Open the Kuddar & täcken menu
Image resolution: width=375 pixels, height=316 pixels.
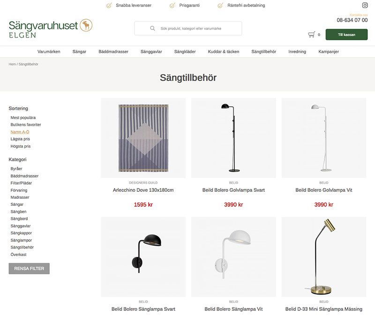(x=224, y=52)
